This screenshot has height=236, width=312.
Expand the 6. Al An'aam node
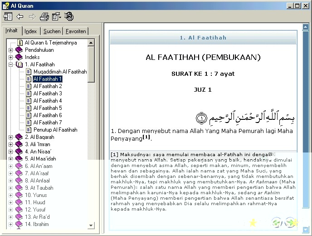click(11, 166)
